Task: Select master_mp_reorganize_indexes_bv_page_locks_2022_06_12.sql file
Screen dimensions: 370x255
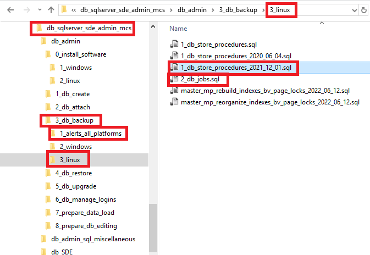Action: click(x=270, y=102)
